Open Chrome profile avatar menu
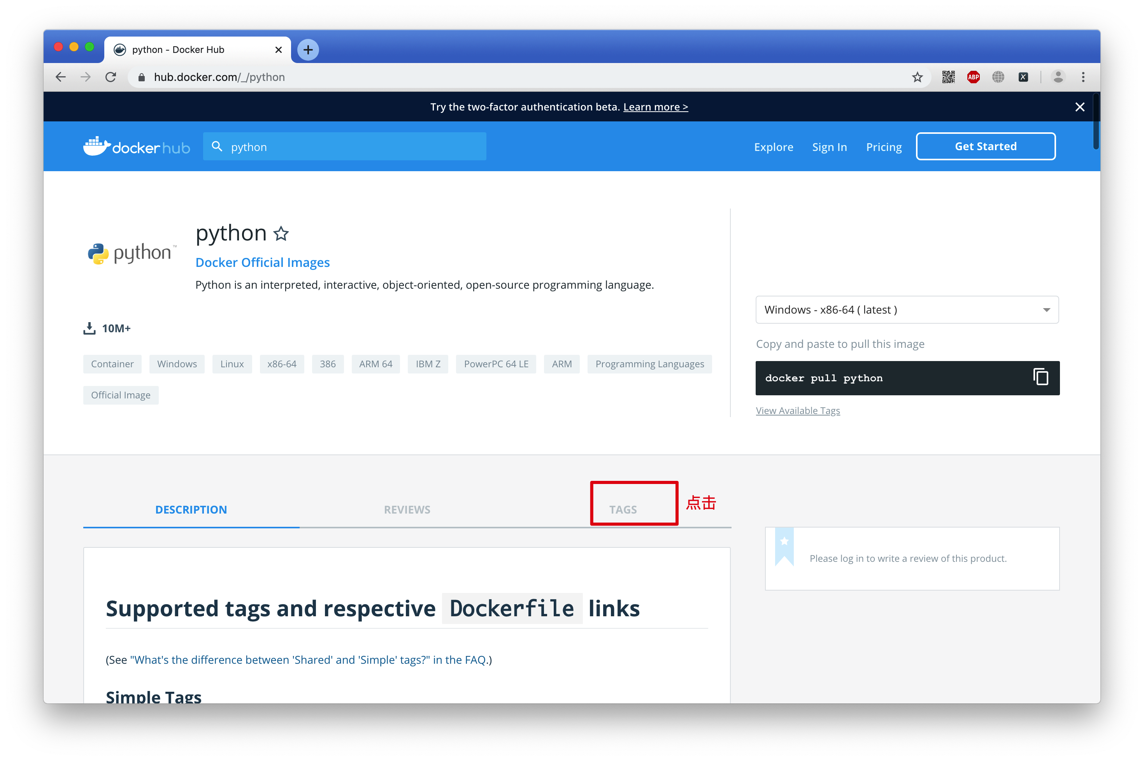 (1058, 77)
